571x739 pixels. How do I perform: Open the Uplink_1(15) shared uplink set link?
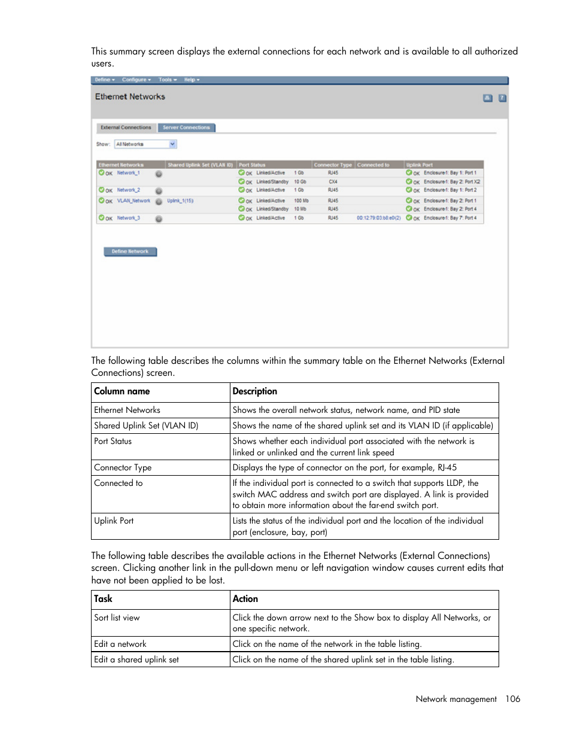coord(180,201)
